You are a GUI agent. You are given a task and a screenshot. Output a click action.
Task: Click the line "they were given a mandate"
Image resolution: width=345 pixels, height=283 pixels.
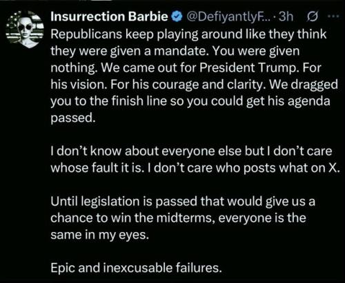175,51
